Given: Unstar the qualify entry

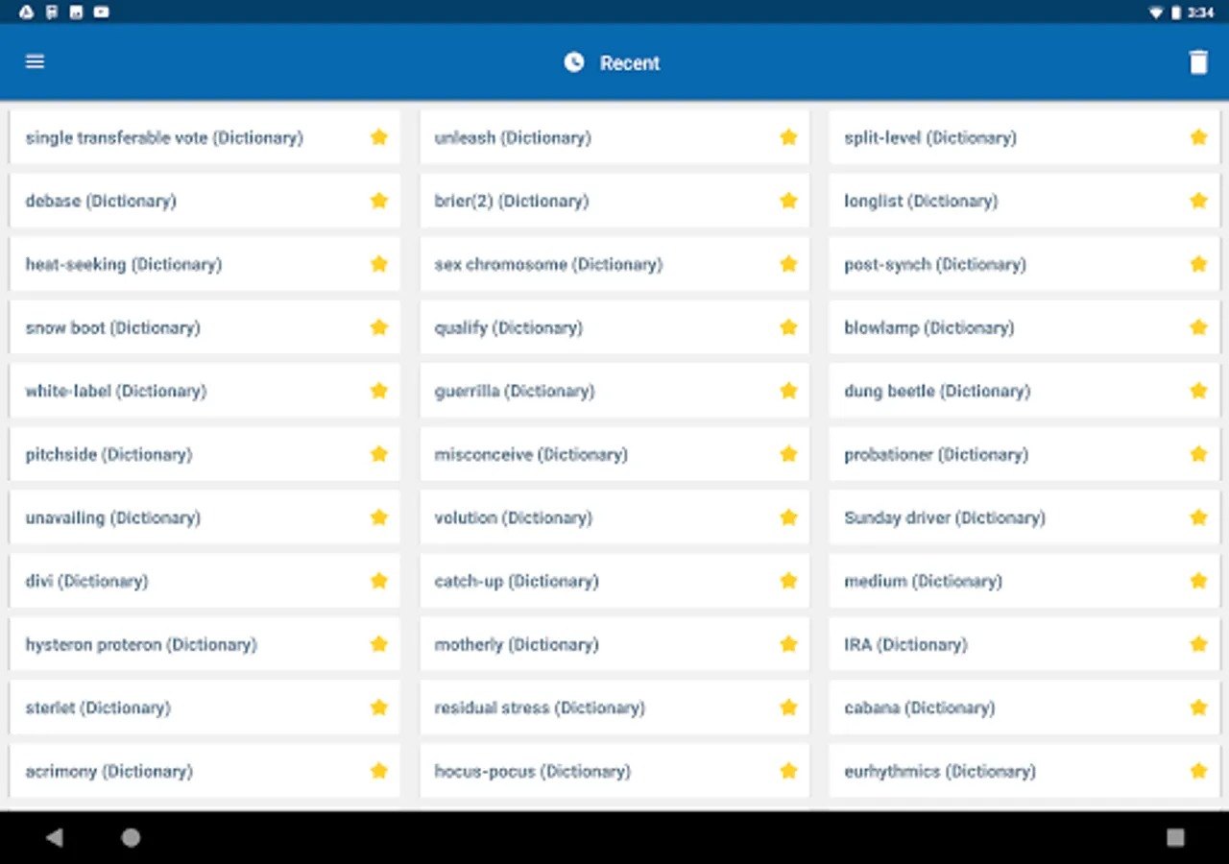Looking at the screenshot, I should coord(788,327).
